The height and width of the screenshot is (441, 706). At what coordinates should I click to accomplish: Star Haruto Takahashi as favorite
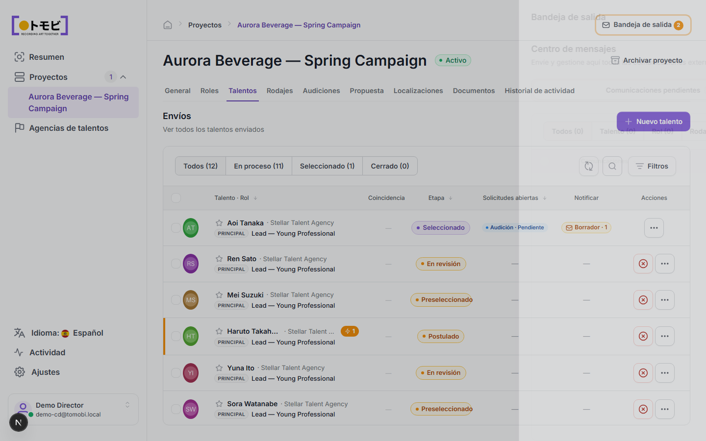pyautogui.click(x=219, y=331)
